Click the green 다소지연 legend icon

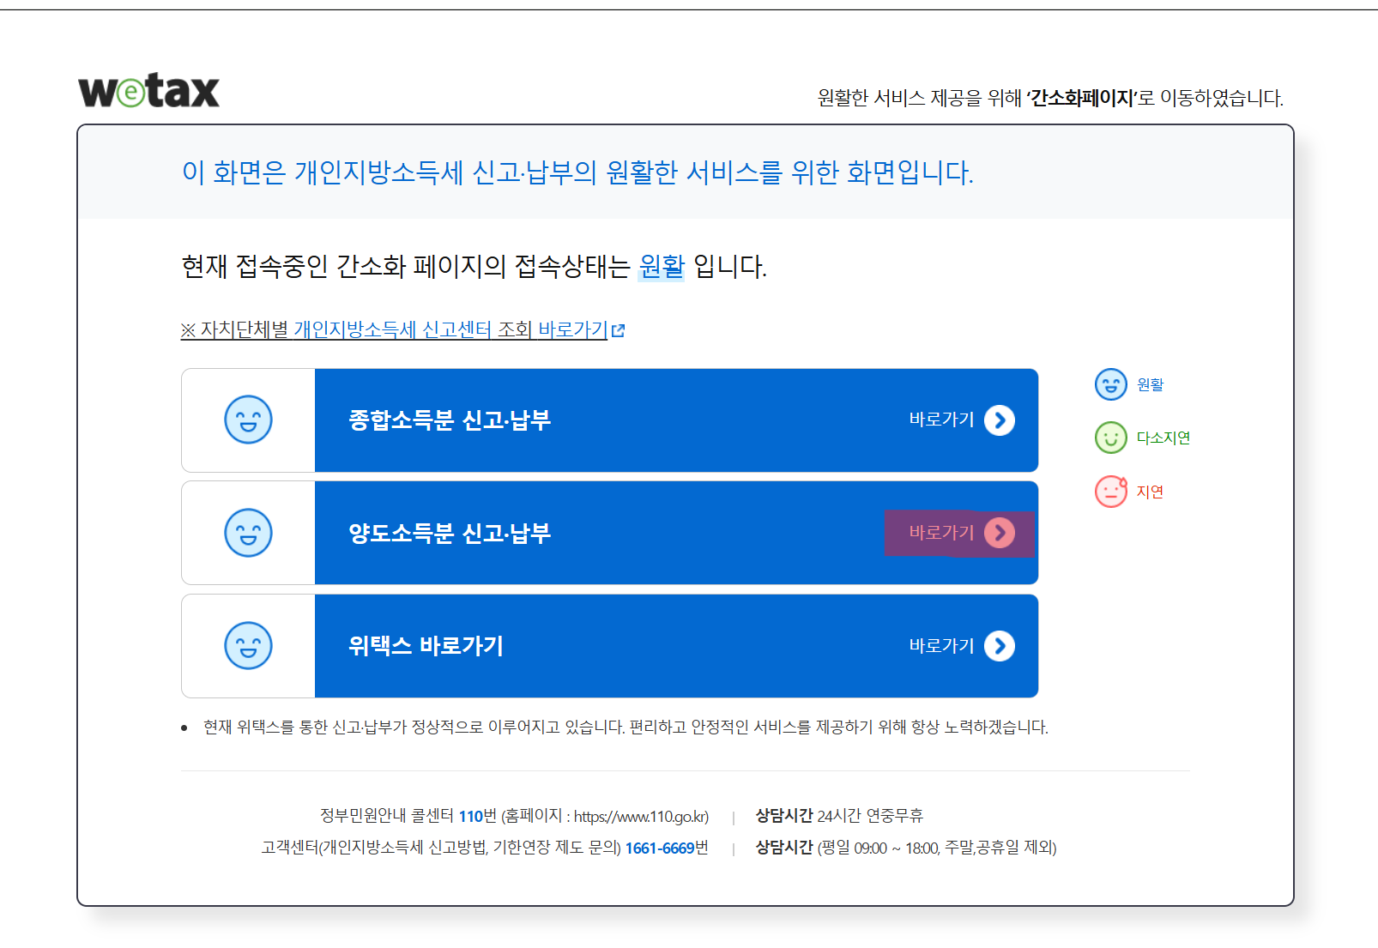pyautogui.click(x=1111, y=438)
